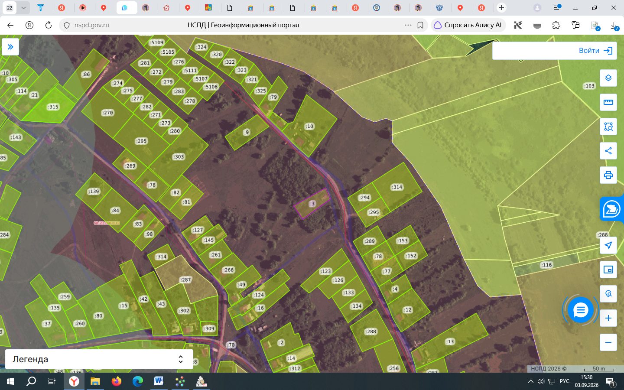This screenshot has width=624, height=390.
Task: Select land parcel labeled :314 near :294
Action: pos(397,187)
